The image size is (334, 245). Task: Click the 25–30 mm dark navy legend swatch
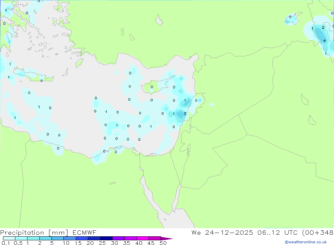point(106,238)
